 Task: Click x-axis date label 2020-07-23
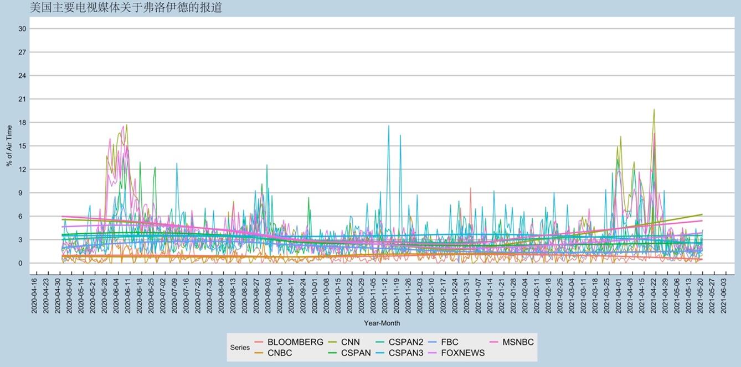click(x=198, y=296)
